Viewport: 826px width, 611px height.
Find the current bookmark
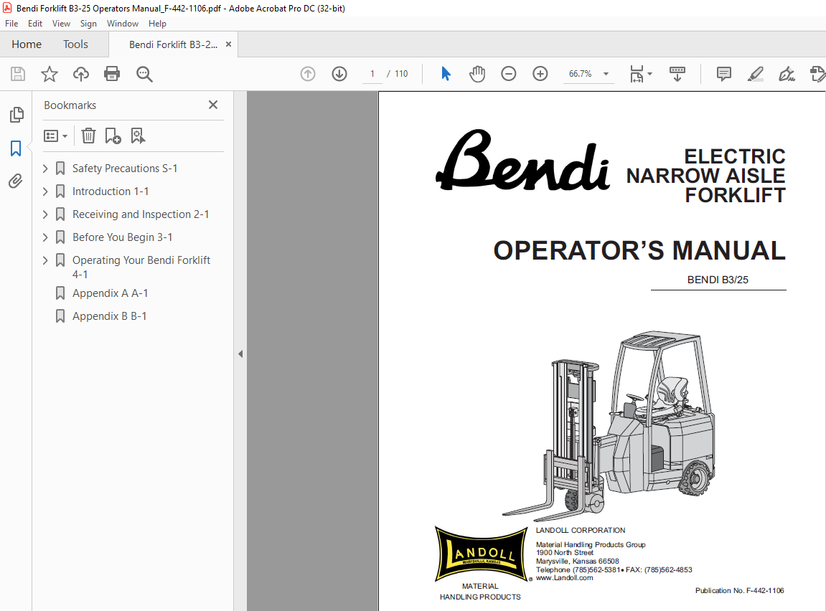pos(138,136)
